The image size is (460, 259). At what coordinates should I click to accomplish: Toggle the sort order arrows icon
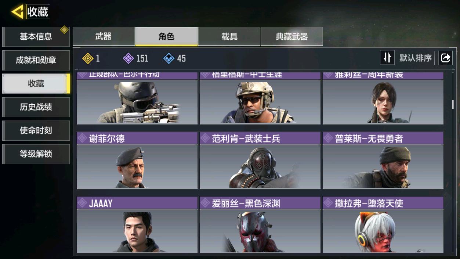[x=387, y=58]
